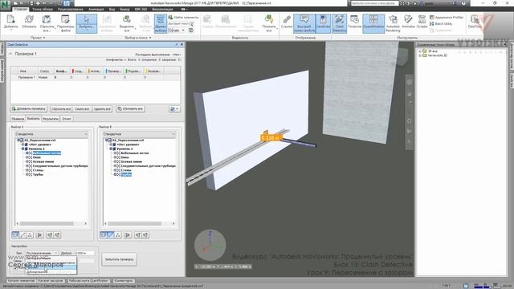514x289 pixels.
Task: Click the Обновить все button
Action: point(130,109)
